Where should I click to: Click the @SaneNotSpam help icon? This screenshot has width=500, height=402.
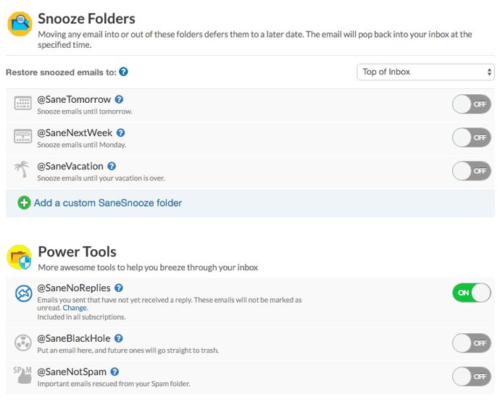coord(114,372)
